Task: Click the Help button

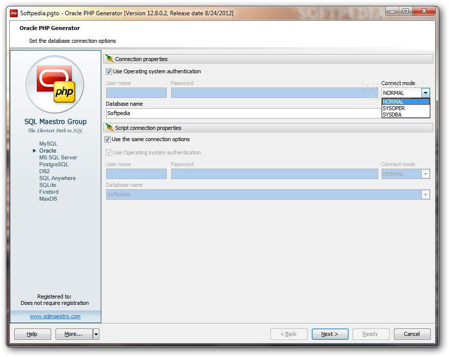Action: (32, 334)
